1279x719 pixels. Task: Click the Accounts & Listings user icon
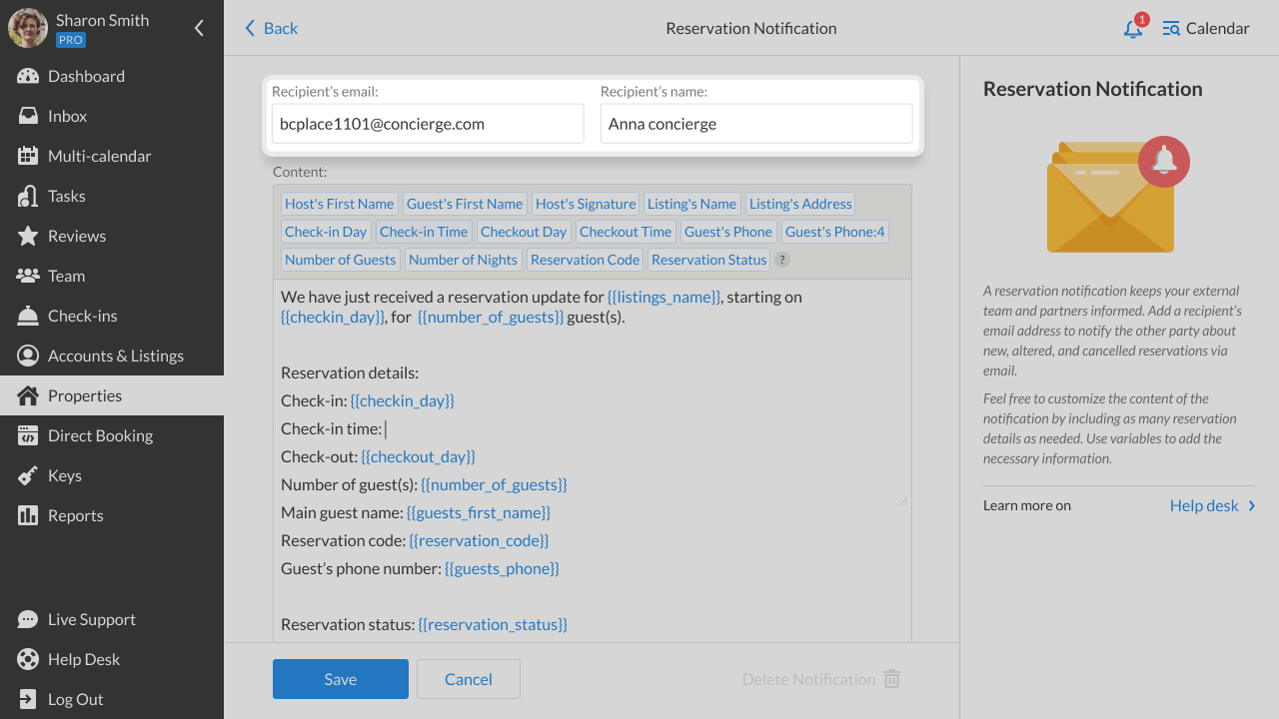click(x=28, y=356)
